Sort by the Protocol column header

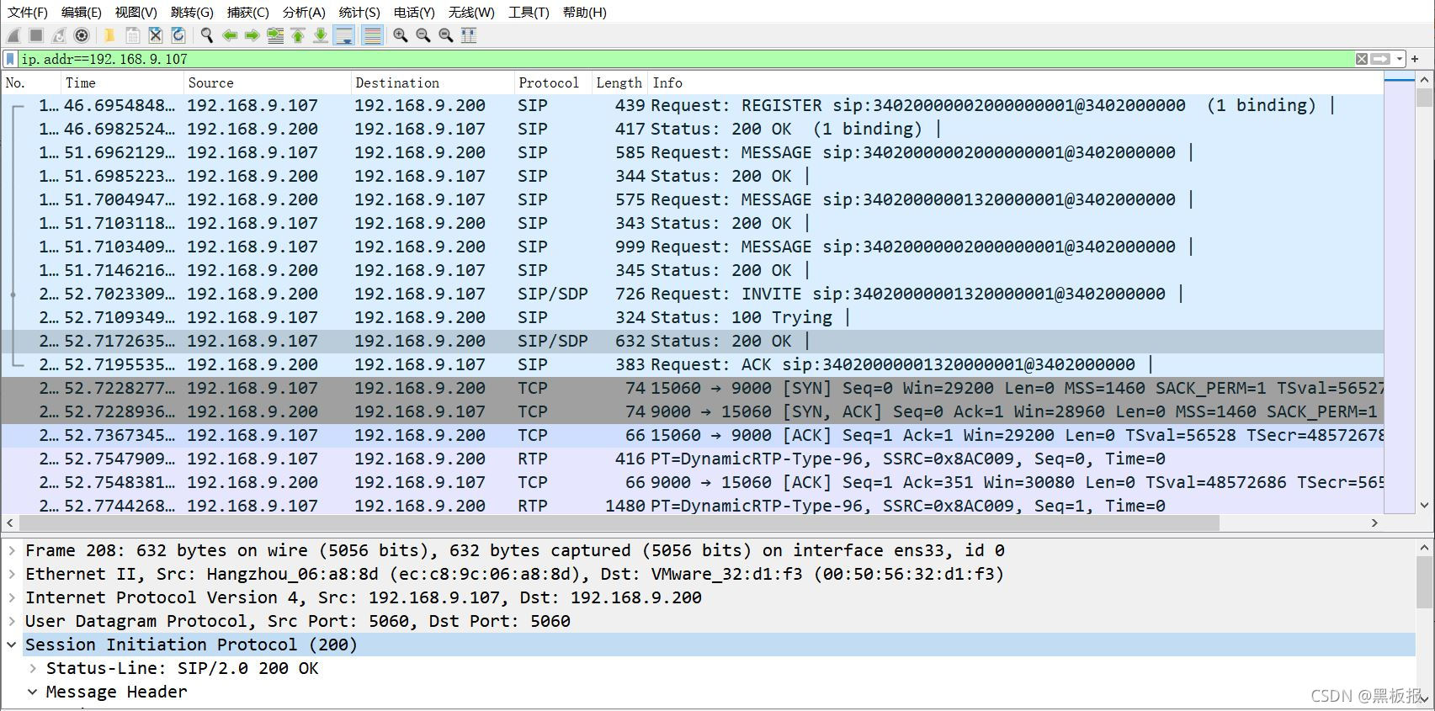[x=552, y=82]
